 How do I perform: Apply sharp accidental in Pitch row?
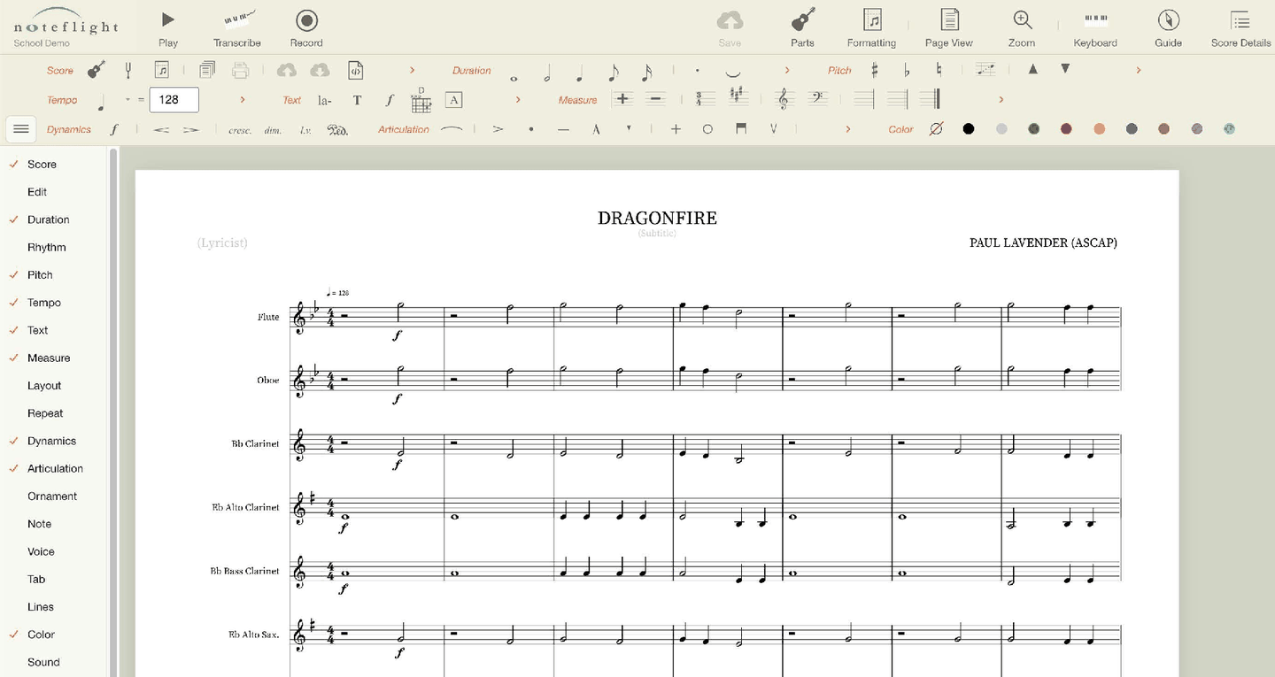tap(875, 70)
